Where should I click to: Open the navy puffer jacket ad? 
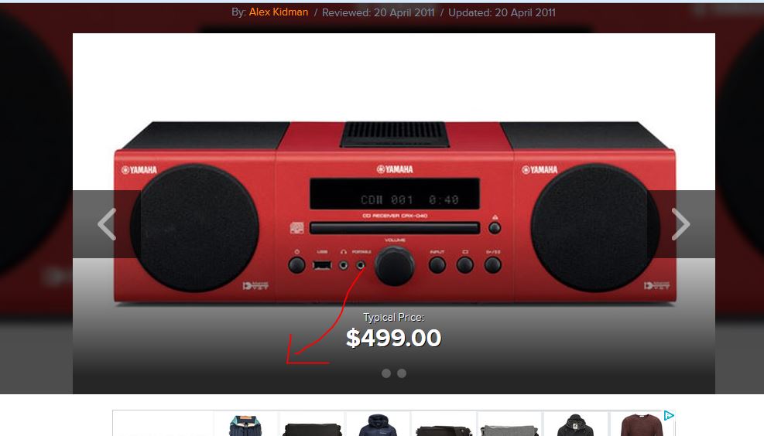378,425
